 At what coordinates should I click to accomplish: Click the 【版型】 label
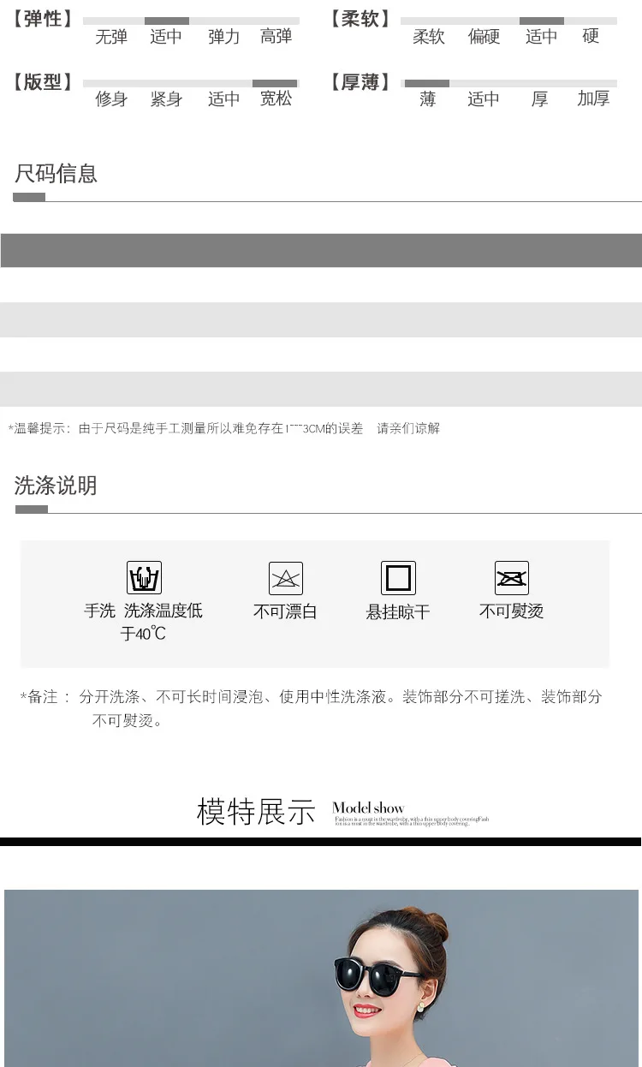[x=43, y=82]
